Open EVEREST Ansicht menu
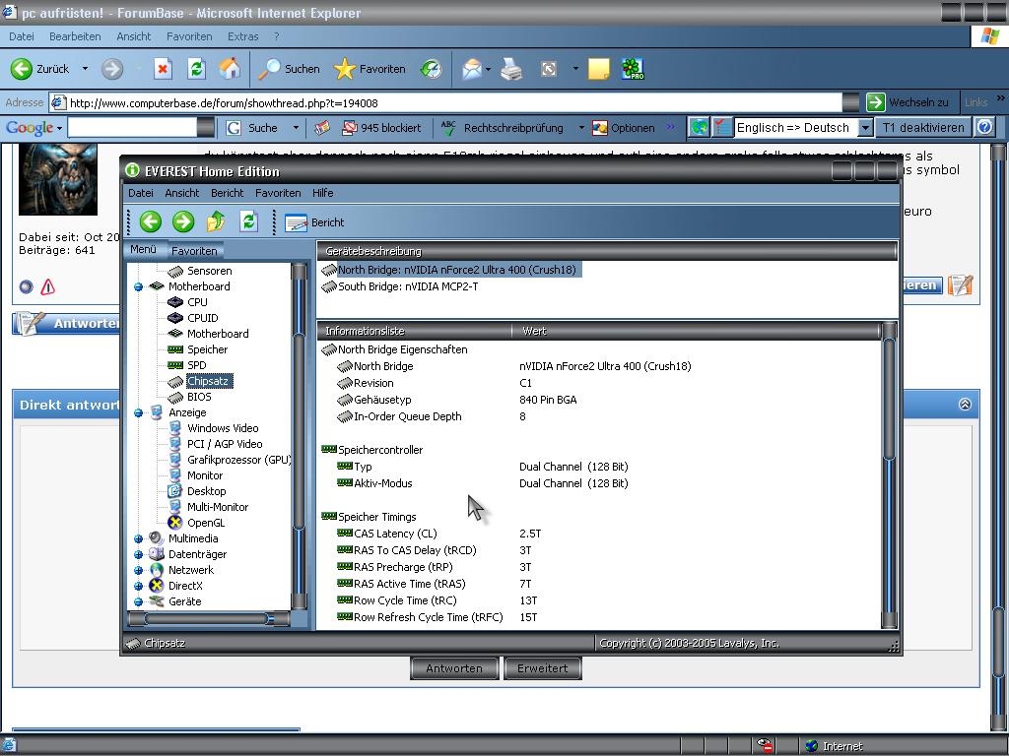 coord(182,193)
